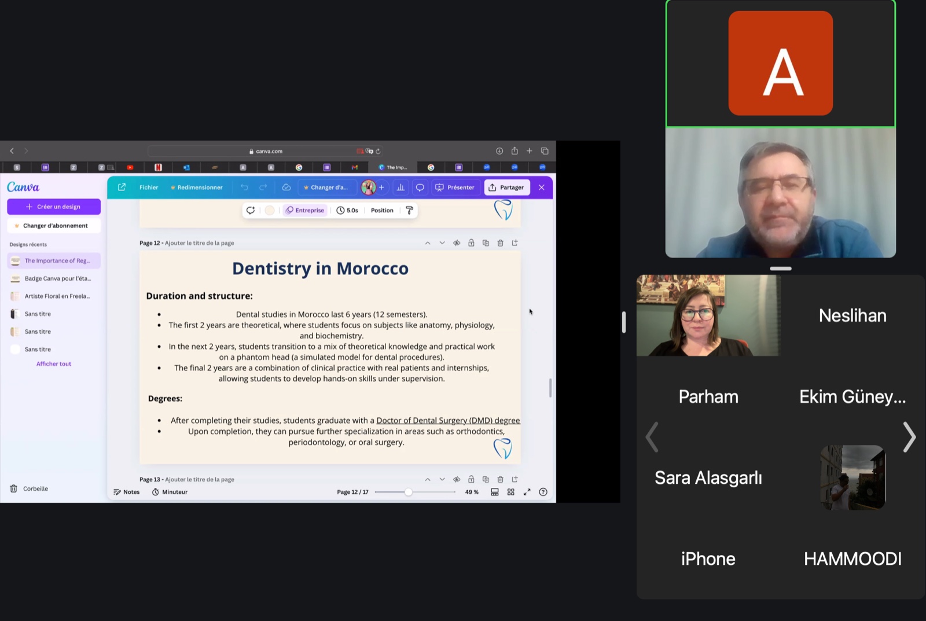Move Page 13 up with the chevron
Viewport: 926px width, 621px height.
[x=428, y=479]
